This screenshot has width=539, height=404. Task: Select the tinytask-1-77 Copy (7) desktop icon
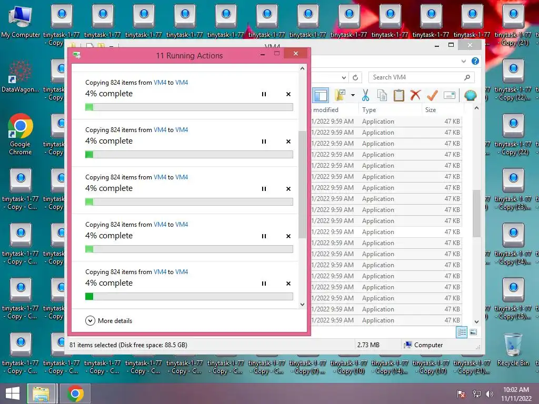(x=307, y=366)
